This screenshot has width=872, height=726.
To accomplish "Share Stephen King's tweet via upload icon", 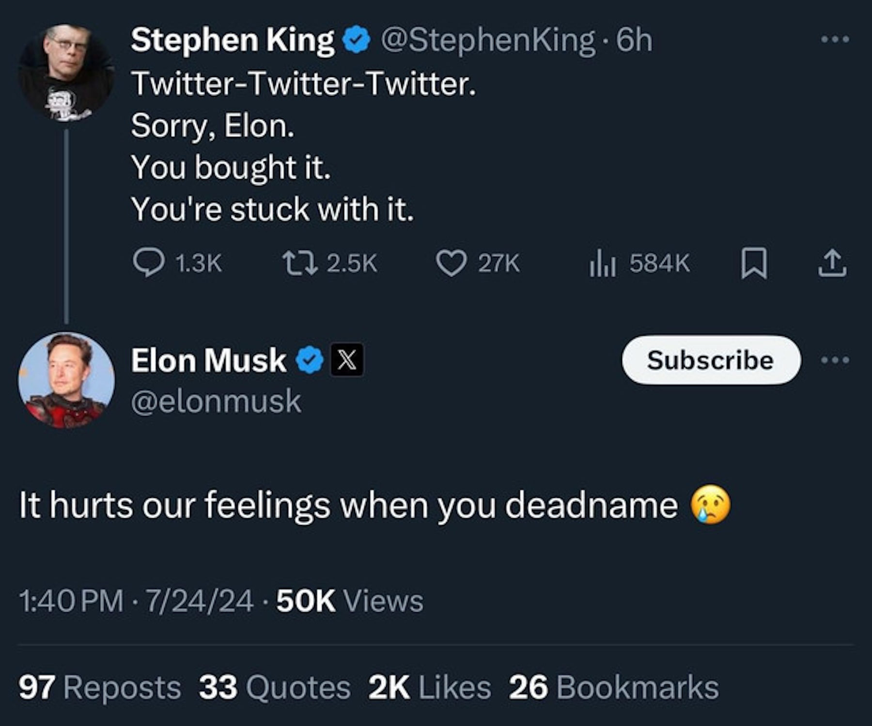I will point(832,263).
